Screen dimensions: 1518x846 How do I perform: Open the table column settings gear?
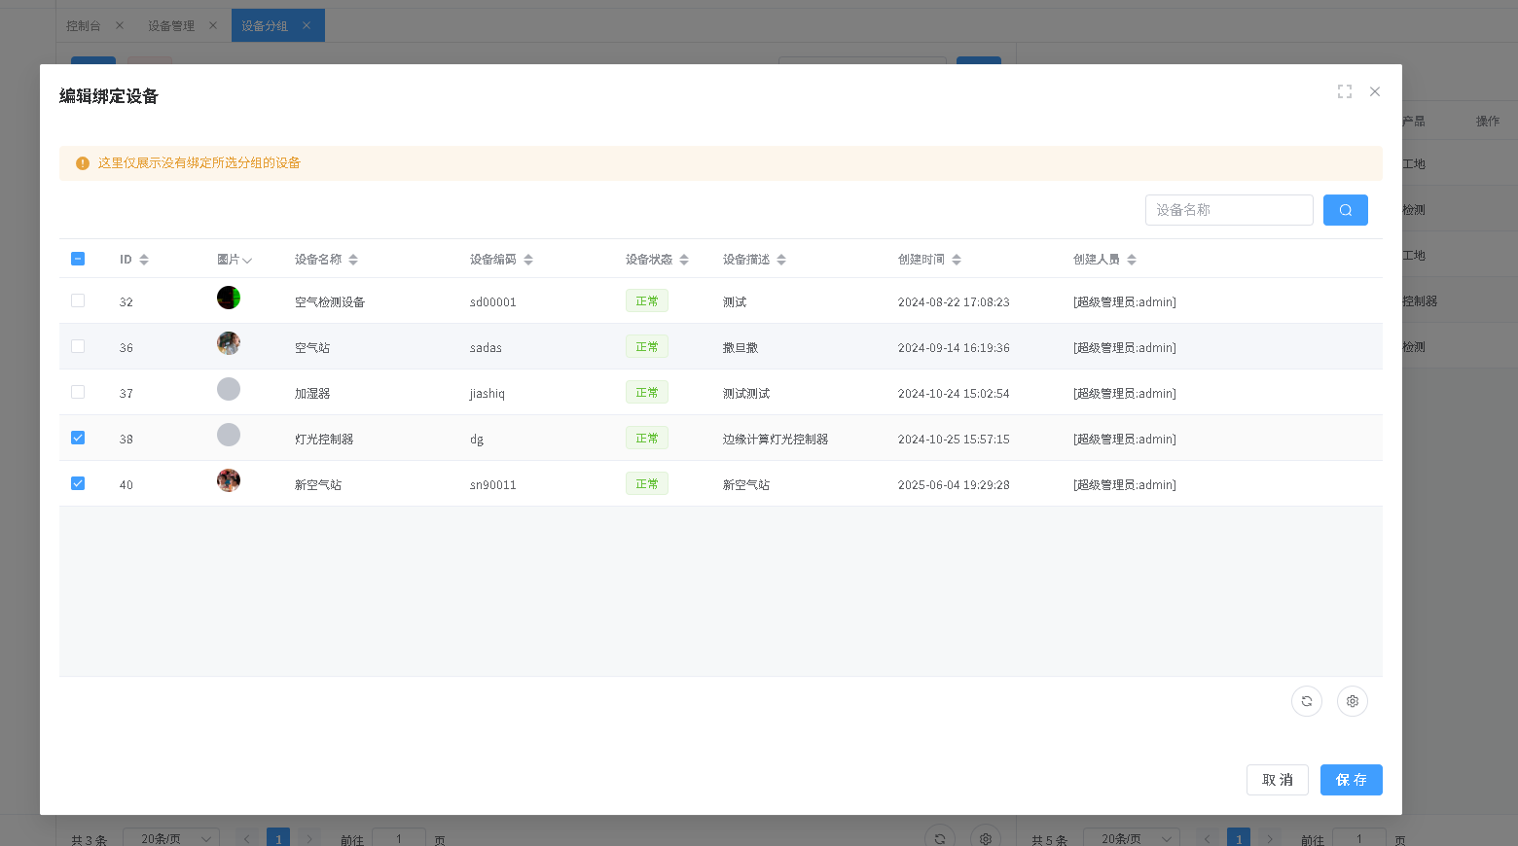[x=1352, y=701]
